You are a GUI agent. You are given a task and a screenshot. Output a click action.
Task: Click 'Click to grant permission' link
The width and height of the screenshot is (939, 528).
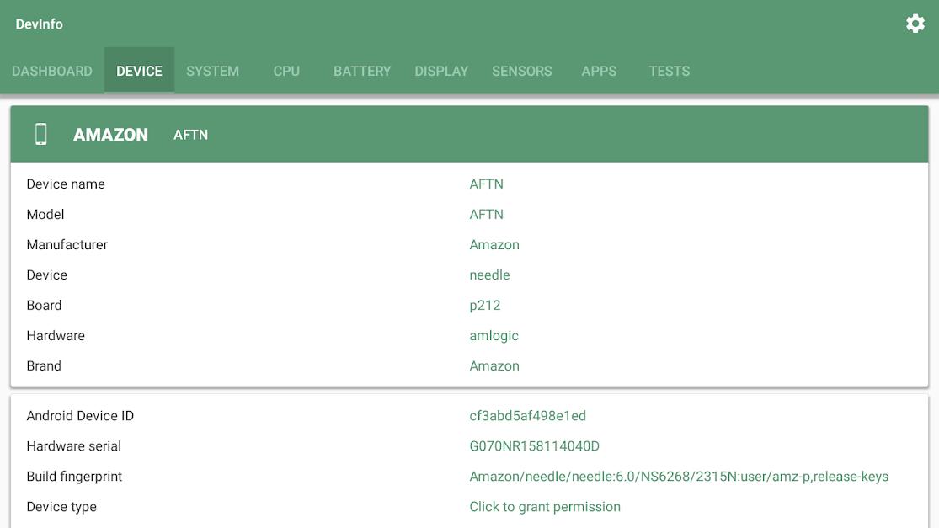[x=545, y=507]
